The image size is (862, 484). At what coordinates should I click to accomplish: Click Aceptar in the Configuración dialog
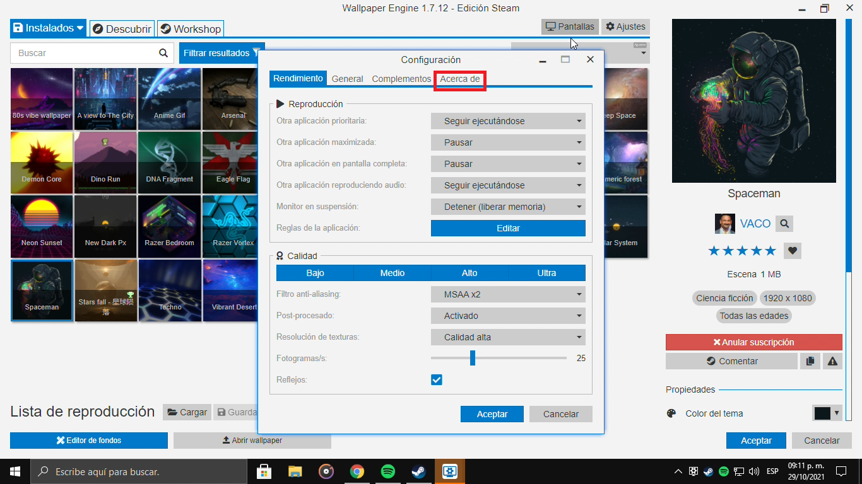tap(492, 414)
